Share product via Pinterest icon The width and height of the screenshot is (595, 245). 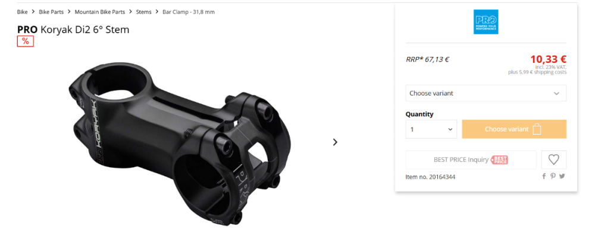pos(553,176)
